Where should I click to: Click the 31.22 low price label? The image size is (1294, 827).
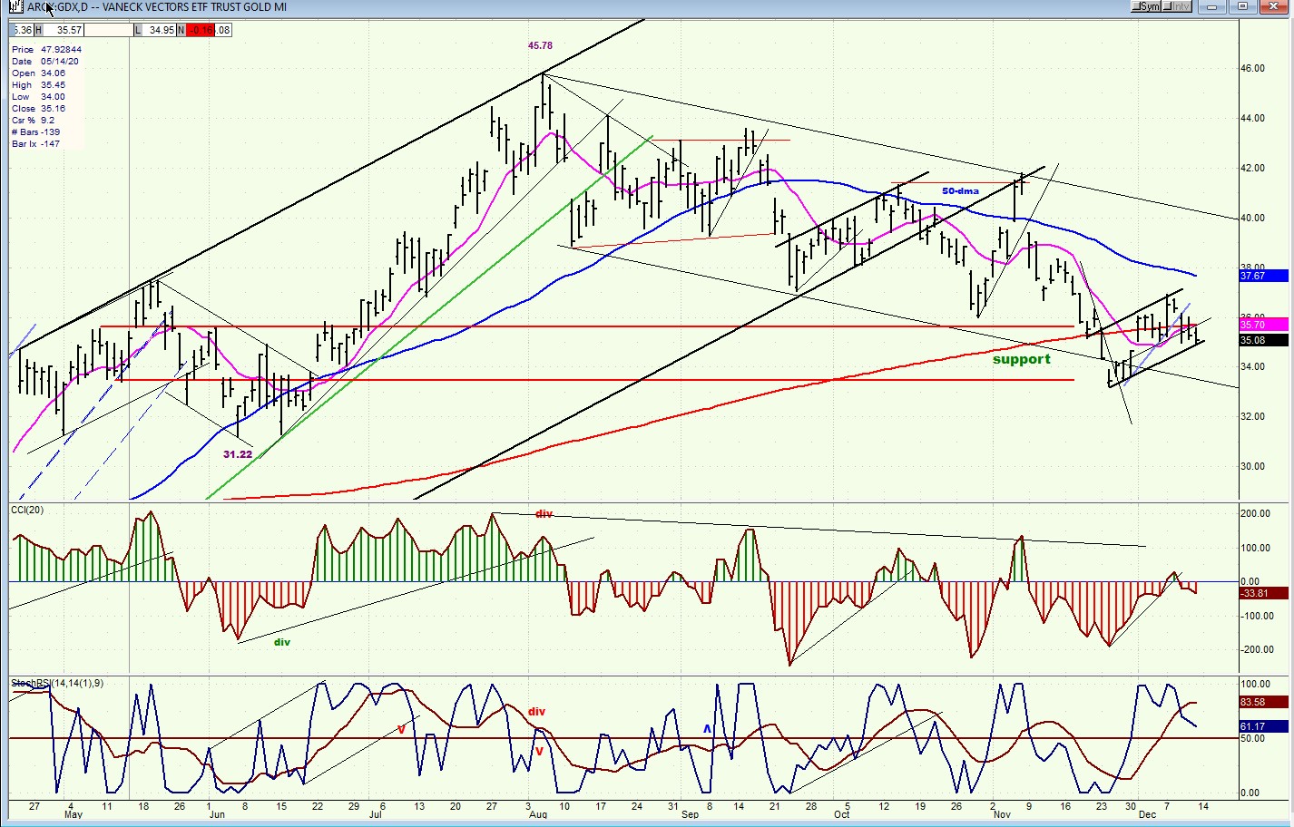coord(238,454)
